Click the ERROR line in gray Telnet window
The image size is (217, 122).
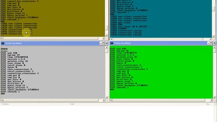pyautogui.click(x=4, y=49)
